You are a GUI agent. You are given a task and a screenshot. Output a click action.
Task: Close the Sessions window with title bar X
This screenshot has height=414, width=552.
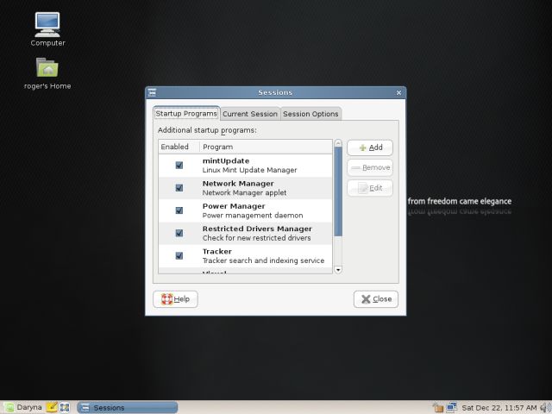[x=398, y=92]
